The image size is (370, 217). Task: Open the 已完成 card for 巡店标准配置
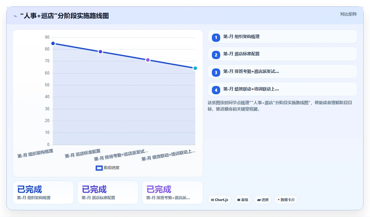tap(108, 192)
